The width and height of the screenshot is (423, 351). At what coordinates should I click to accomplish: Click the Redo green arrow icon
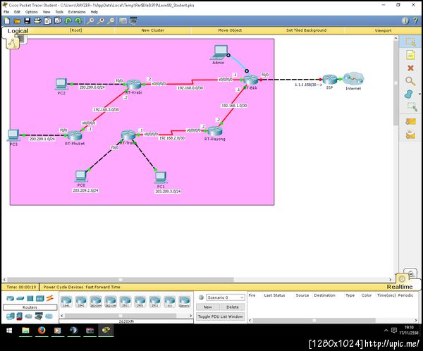click(x=78, y=20)
